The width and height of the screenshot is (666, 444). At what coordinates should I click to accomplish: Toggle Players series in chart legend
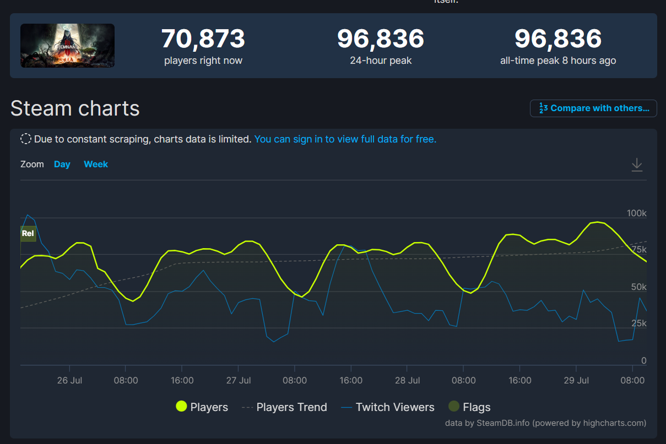tap(202, 407)
